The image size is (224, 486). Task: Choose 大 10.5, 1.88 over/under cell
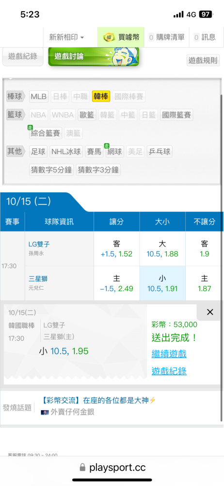tap(162, 249)
